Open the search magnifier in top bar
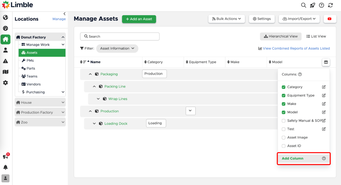The width and height of the screenshot is (341, 185). point(303,5)
